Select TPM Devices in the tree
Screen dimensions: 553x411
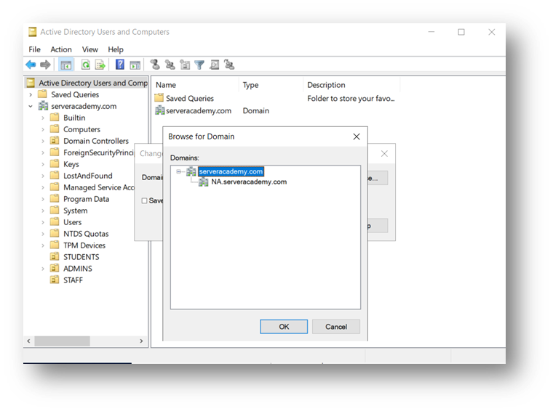84,245
